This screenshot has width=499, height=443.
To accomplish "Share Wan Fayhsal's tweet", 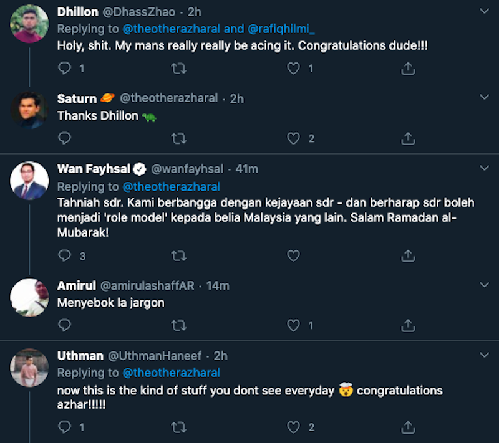I will pyautogui.click(x=408, y=255).
